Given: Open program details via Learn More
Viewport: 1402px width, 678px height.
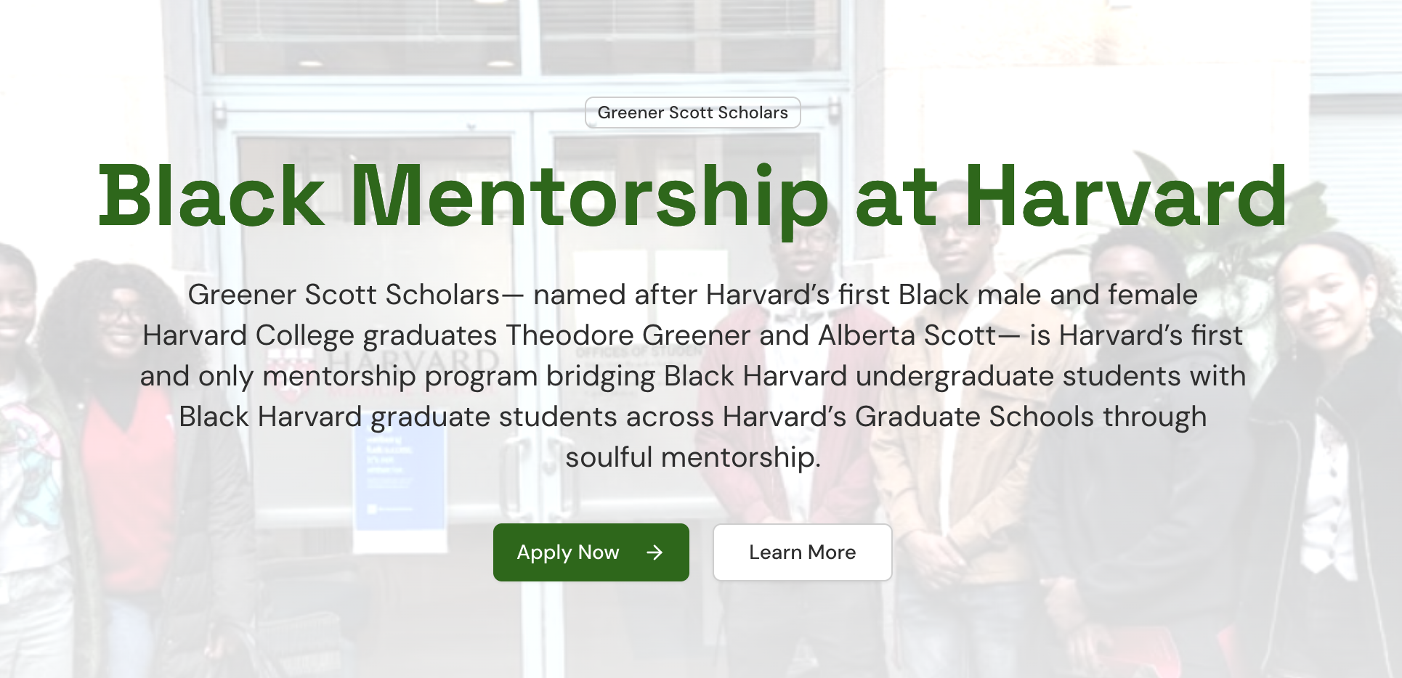Looking at the screenshot, I should click(802, 552).
